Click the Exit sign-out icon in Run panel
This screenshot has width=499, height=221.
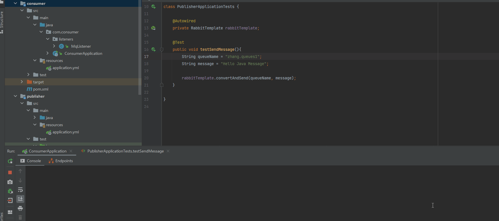[10, 200]
